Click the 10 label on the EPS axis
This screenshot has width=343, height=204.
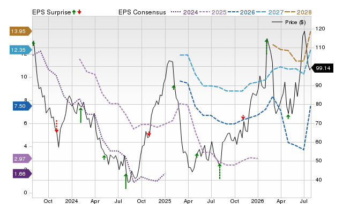[x=24, y=77]
